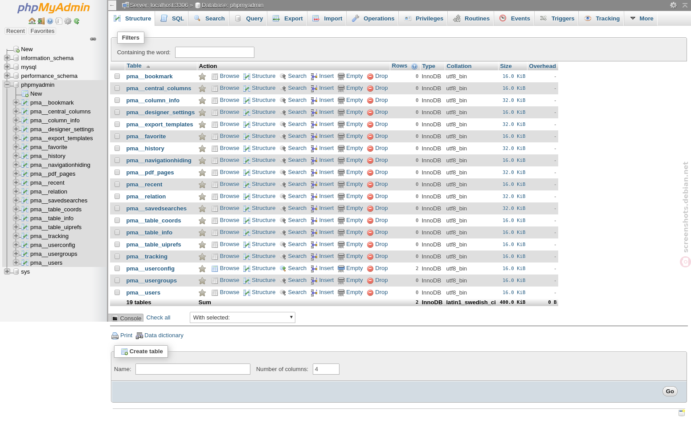The height and width of the screenshot is (424, 691).
Task: Expand the performance_schema database node
Action: tap(7, 76)
